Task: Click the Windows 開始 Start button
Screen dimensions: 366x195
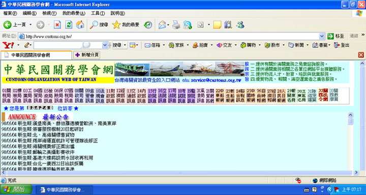Action: click(x=16, y=189)
